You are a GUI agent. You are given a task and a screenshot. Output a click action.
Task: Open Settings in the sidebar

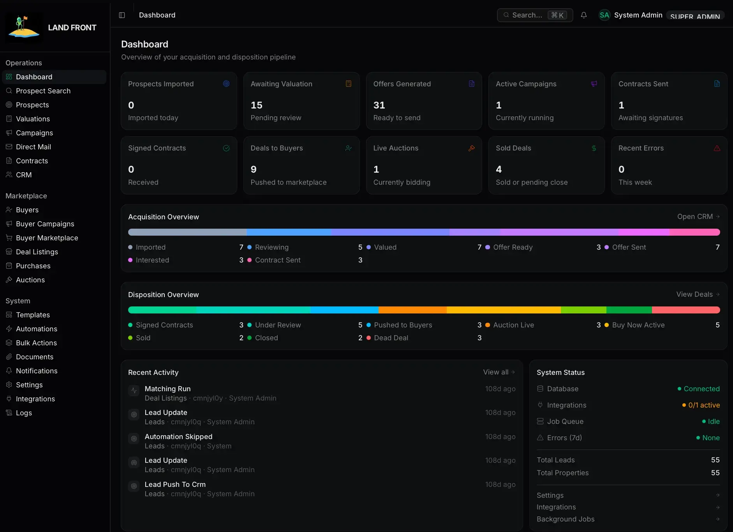[54, 385]
